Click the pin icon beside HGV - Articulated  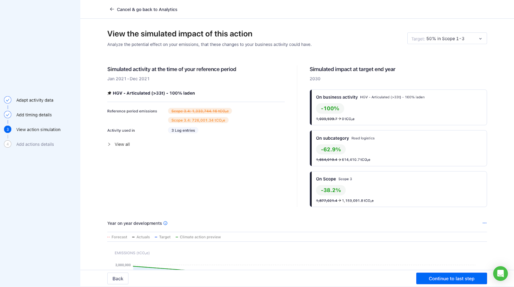[x=109, y=93]
